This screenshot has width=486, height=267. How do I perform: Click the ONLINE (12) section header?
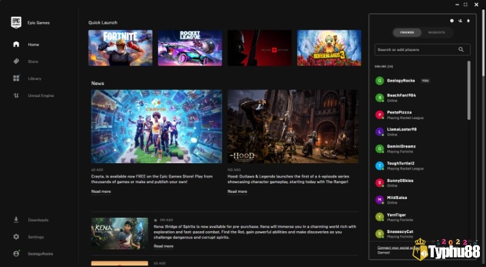384,67
